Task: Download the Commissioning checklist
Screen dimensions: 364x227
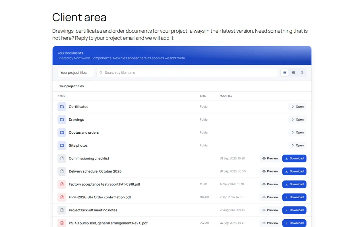Action: (x=294, y=158)
